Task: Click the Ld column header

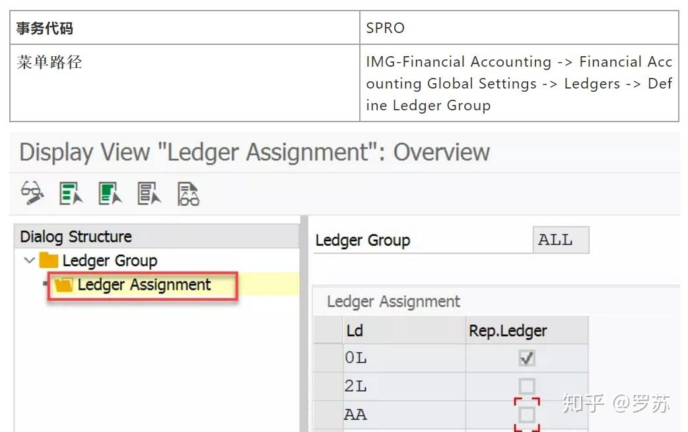Action: [403, 330]
